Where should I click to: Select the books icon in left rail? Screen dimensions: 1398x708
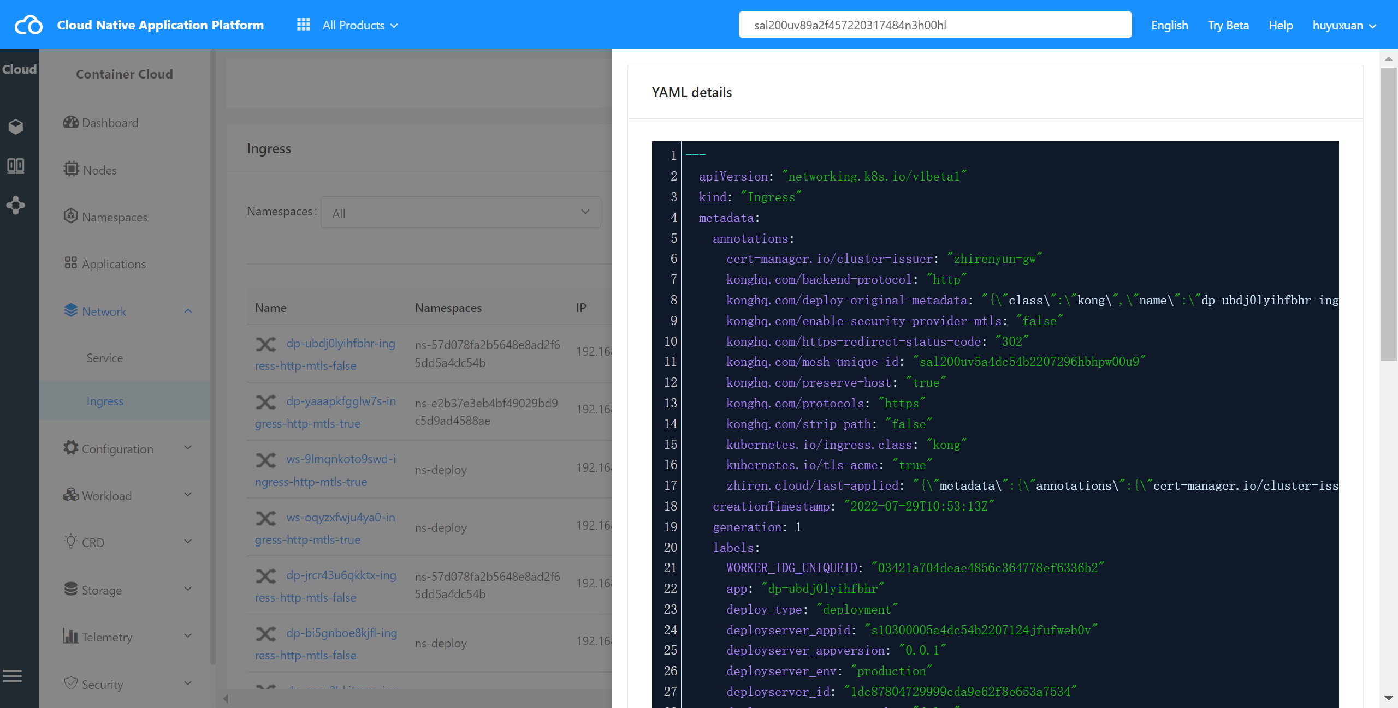(16, 166)
